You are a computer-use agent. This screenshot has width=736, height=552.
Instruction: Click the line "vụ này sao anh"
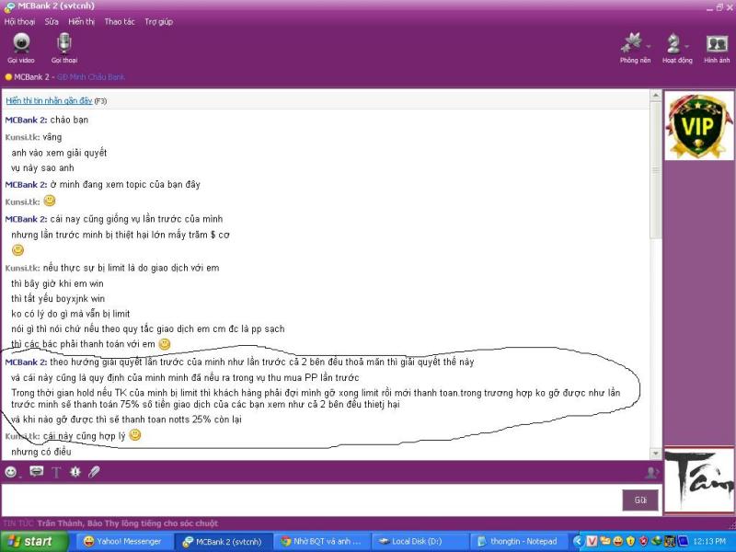[x=42, y=168]
